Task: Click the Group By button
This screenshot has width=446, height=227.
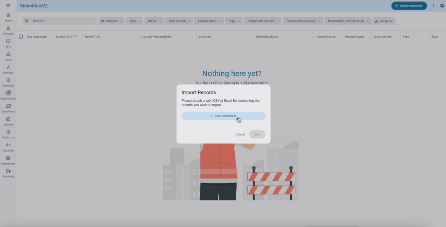Action: (x=384, y=21)
